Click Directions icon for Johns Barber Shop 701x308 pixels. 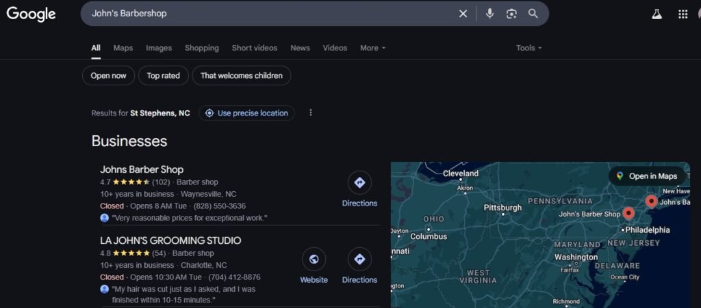359,182
